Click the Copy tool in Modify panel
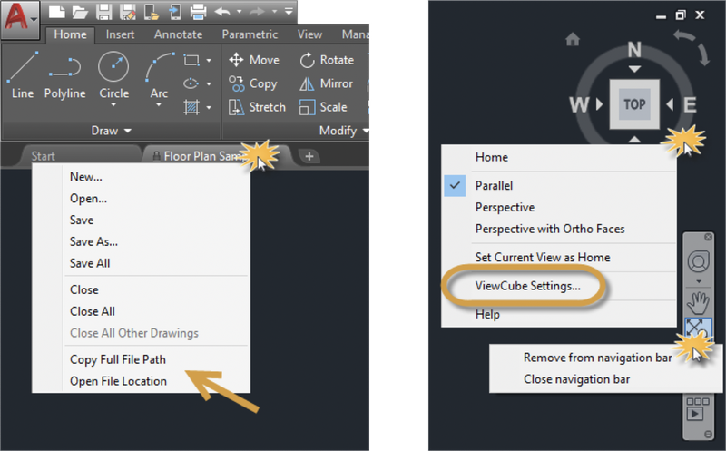726x451 pixels. [x=253, y=83]
